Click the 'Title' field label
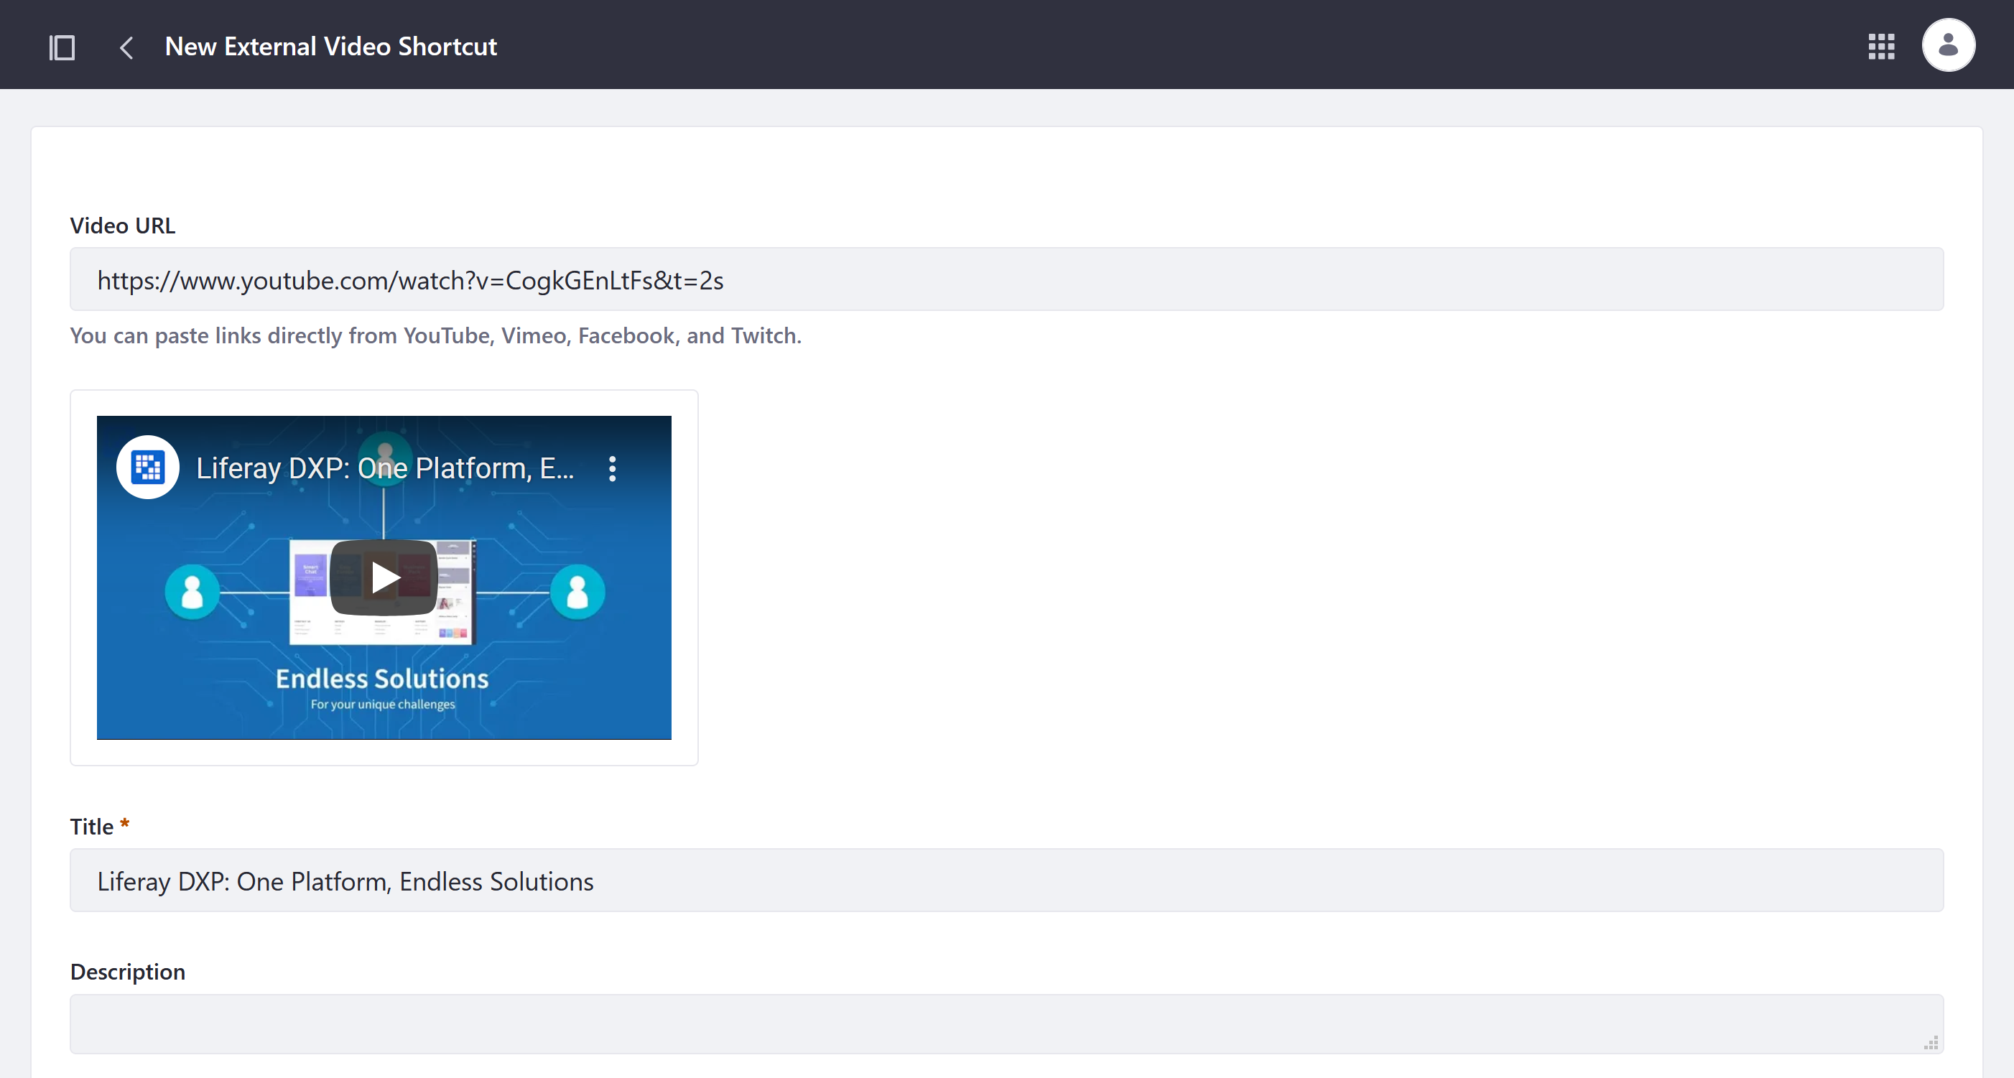Image resolution: width=2014 pixels, height=1078 pixels. pyautogui.click(x=91, y=827)
